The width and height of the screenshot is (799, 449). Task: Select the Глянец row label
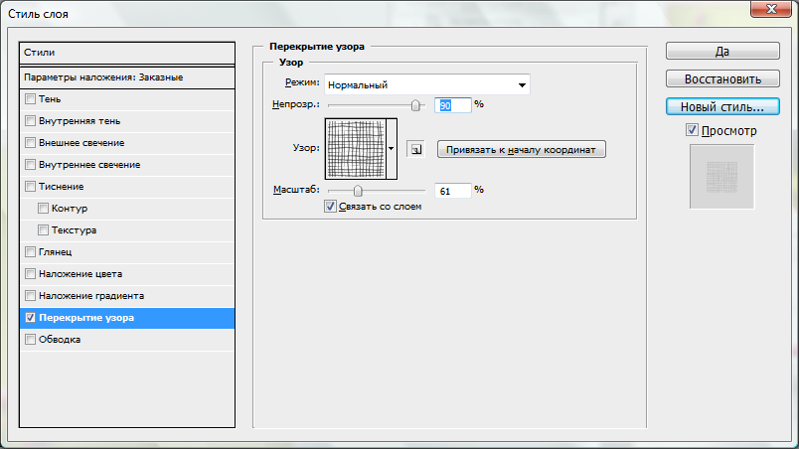click(55, 252)
